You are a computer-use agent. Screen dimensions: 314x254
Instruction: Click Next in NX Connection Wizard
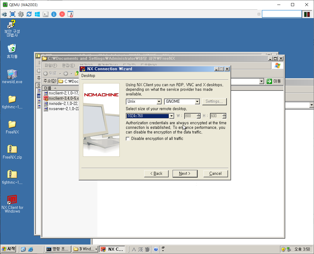(x=185, y=174)
